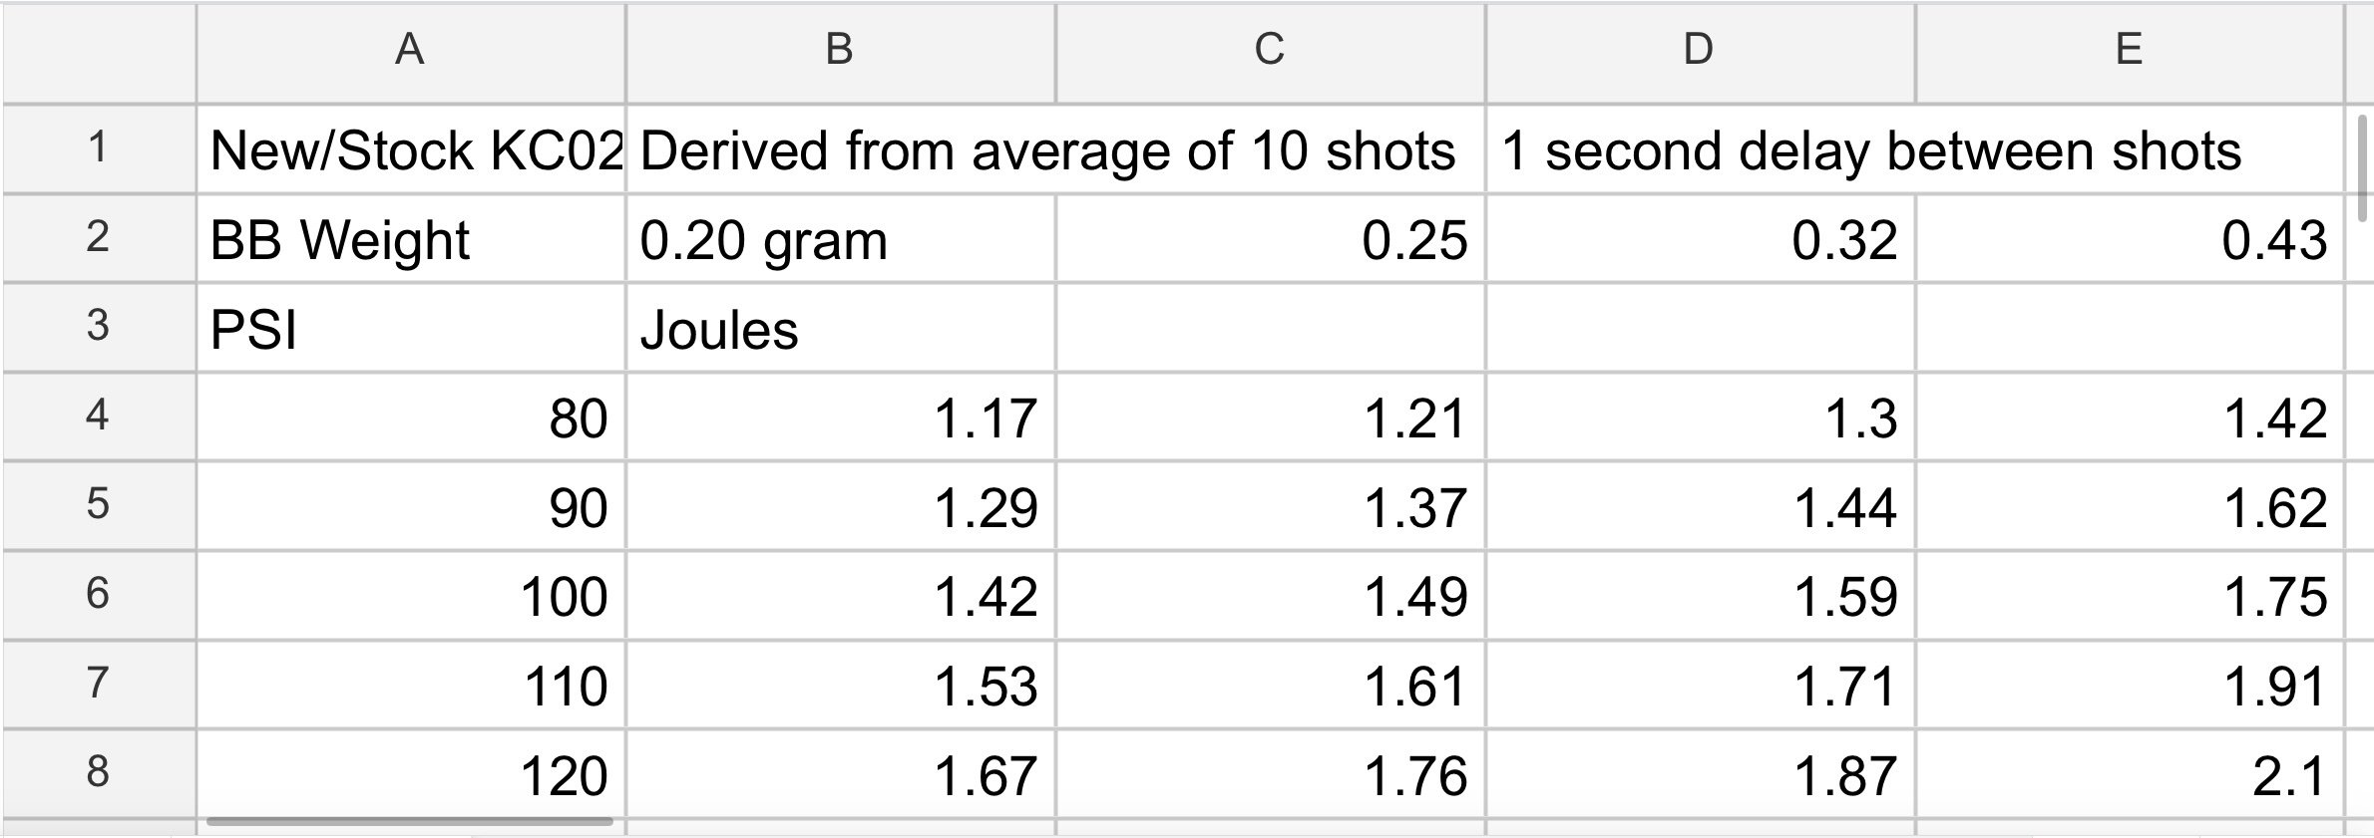Select the 120 PSI cell

[x=410, y=775]
